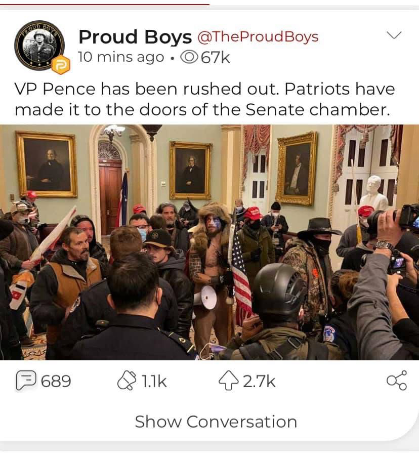Tap the gold Parler badge on avatar
419x458 pixels.
pos(61,65)
